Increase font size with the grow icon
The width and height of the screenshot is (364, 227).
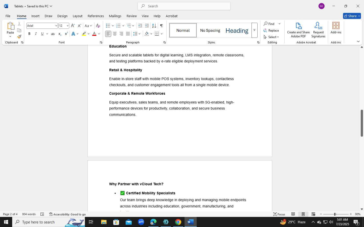click(73, 26)
